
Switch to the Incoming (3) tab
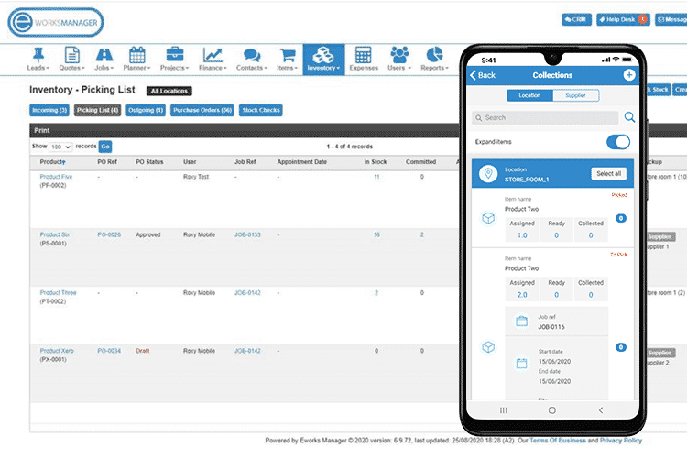pyautogui.click(x=49, y=111)
